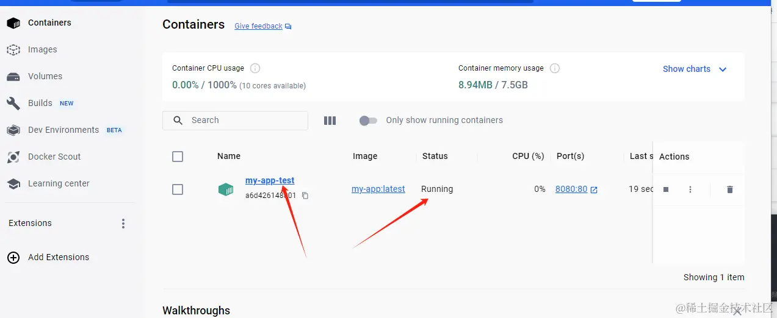Image resolution: width=777 pixels, height=318 pixels.
Task: Click the Showing 1 item text
Action: point(714,277)
